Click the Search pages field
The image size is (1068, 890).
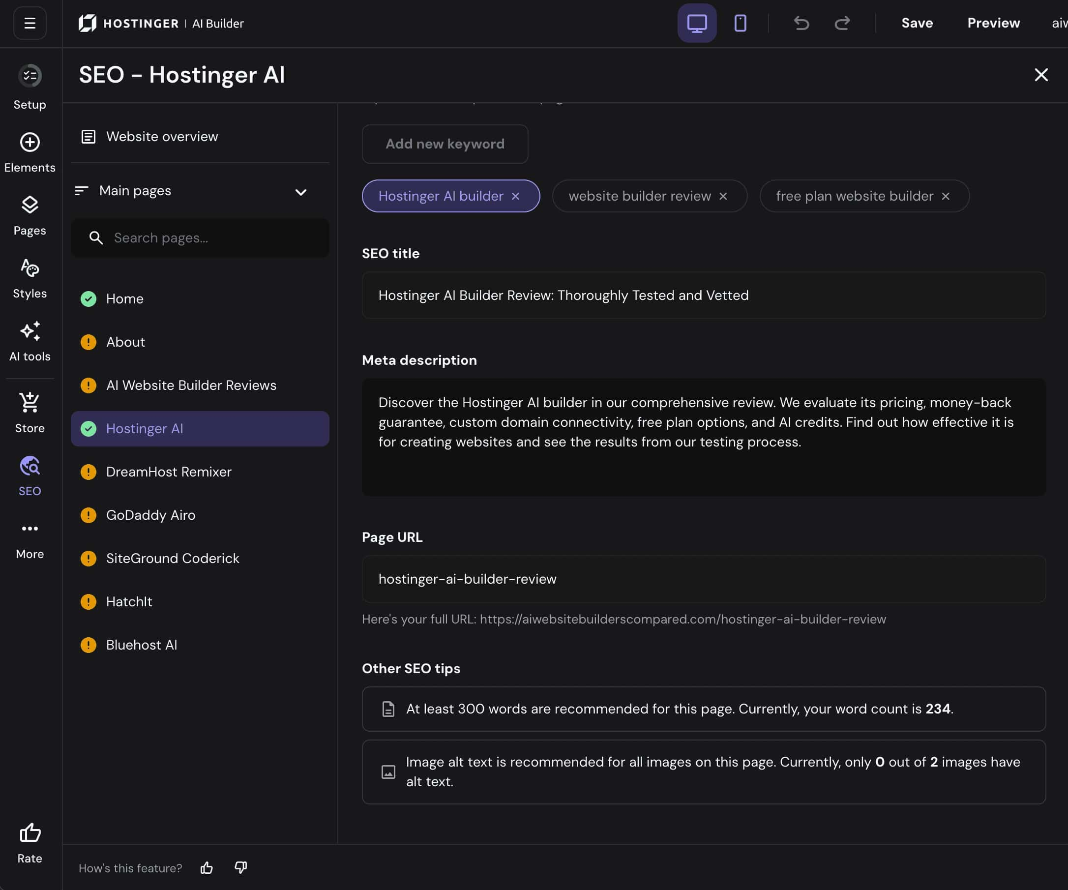coord(200,238)
